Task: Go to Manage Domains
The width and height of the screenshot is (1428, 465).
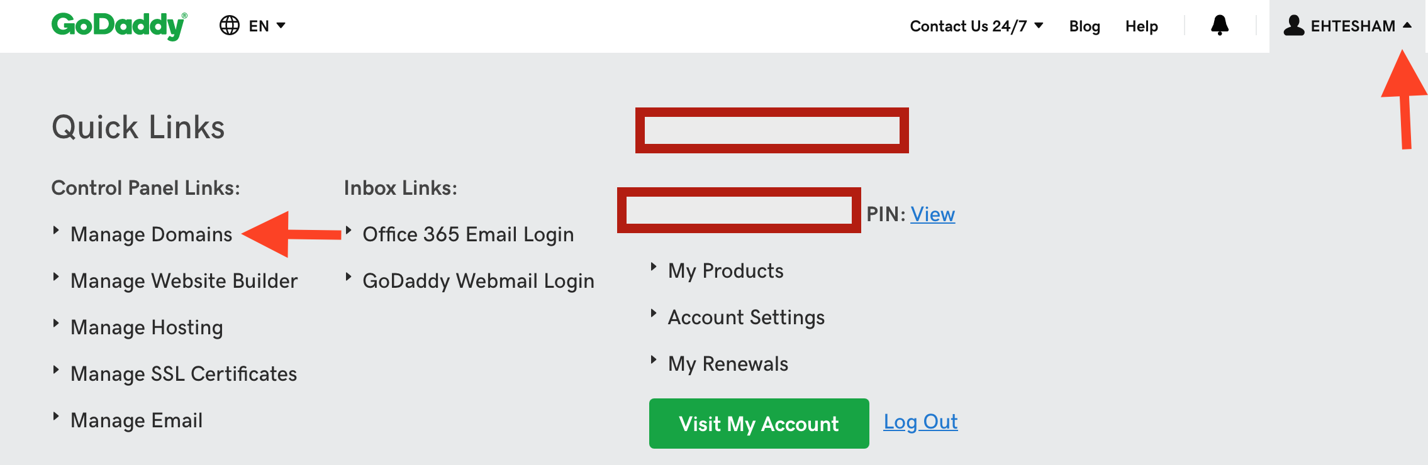Action: coord(151,234)
